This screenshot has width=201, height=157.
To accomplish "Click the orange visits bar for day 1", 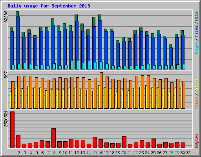I will point(13,95).
